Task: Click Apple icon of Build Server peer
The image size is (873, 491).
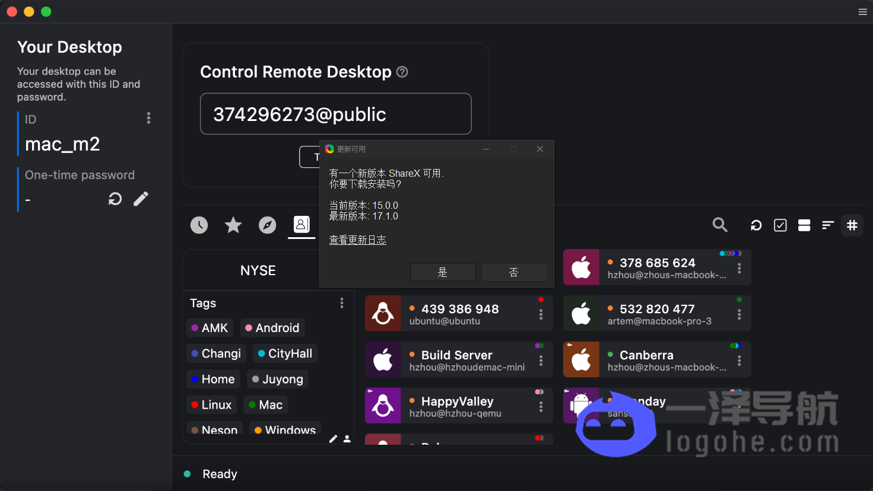Action: click(383, 359)
